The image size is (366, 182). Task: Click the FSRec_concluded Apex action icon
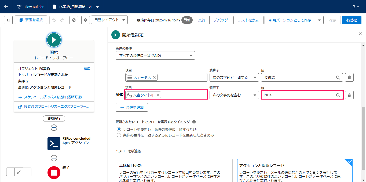[54, 144]
